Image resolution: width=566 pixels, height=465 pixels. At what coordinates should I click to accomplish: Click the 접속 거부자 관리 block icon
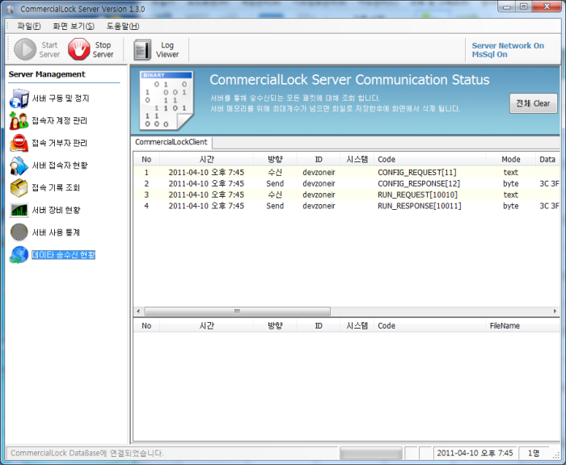point(19,143)
